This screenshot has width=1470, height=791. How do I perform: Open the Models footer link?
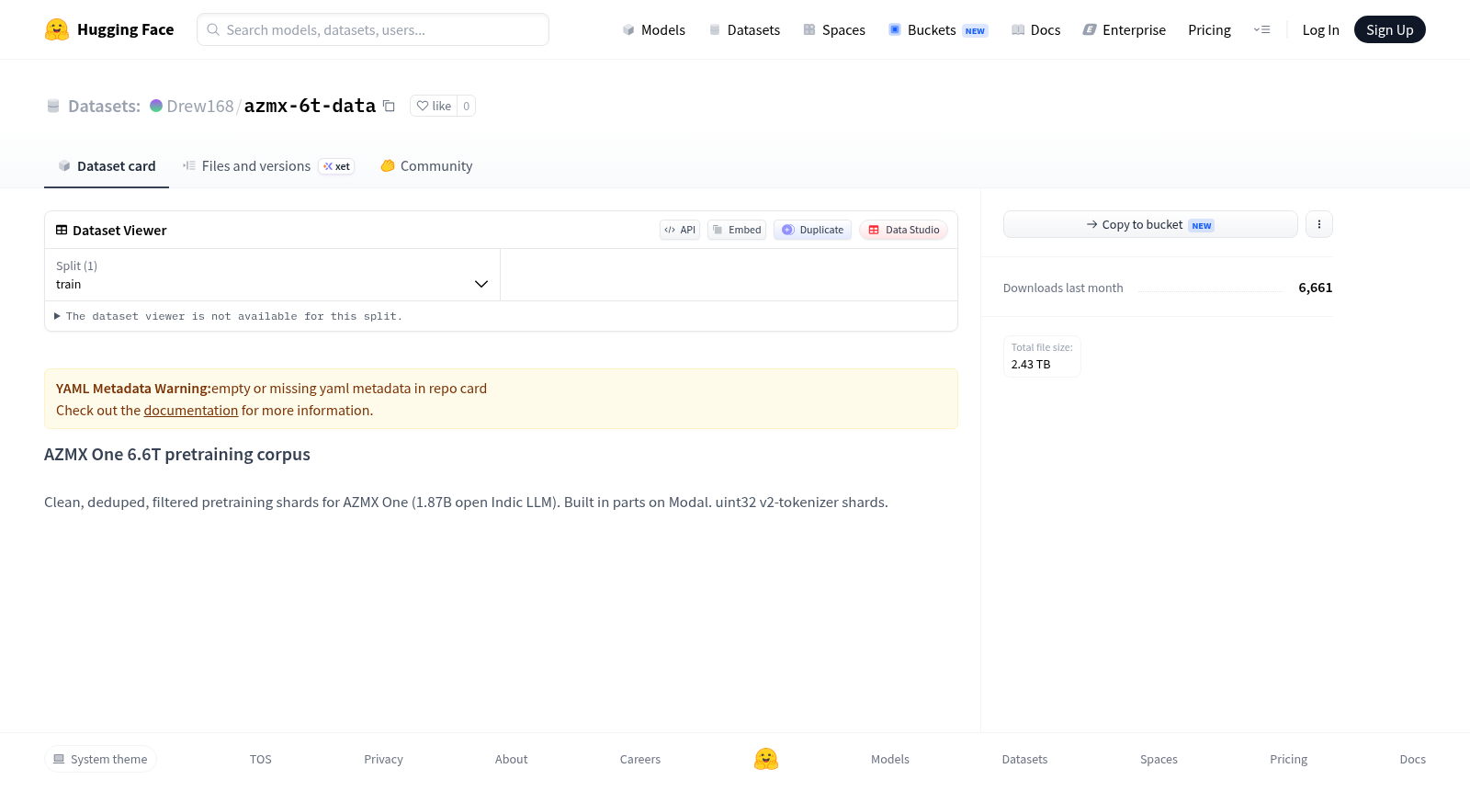[890, 759]
